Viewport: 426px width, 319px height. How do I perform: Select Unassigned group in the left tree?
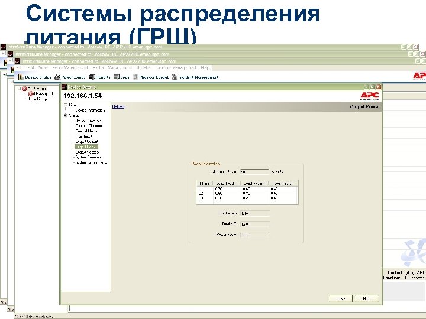pyautogui.click(x=43, y=94)
